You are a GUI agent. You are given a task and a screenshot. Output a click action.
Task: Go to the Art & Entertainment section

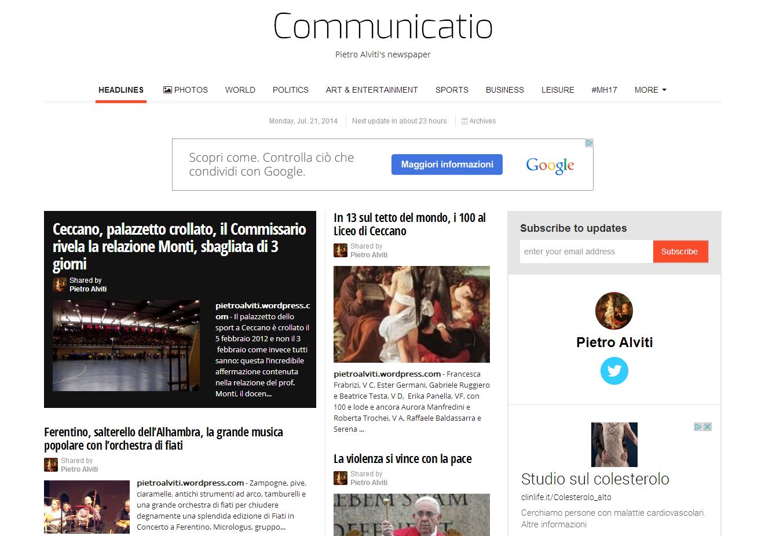[371, 90]
